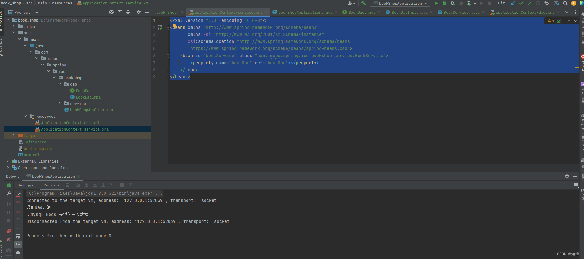The image size is (584, 259).
Task: Close bookShopApplication debug session tab
Action: [x=78, y=177]
